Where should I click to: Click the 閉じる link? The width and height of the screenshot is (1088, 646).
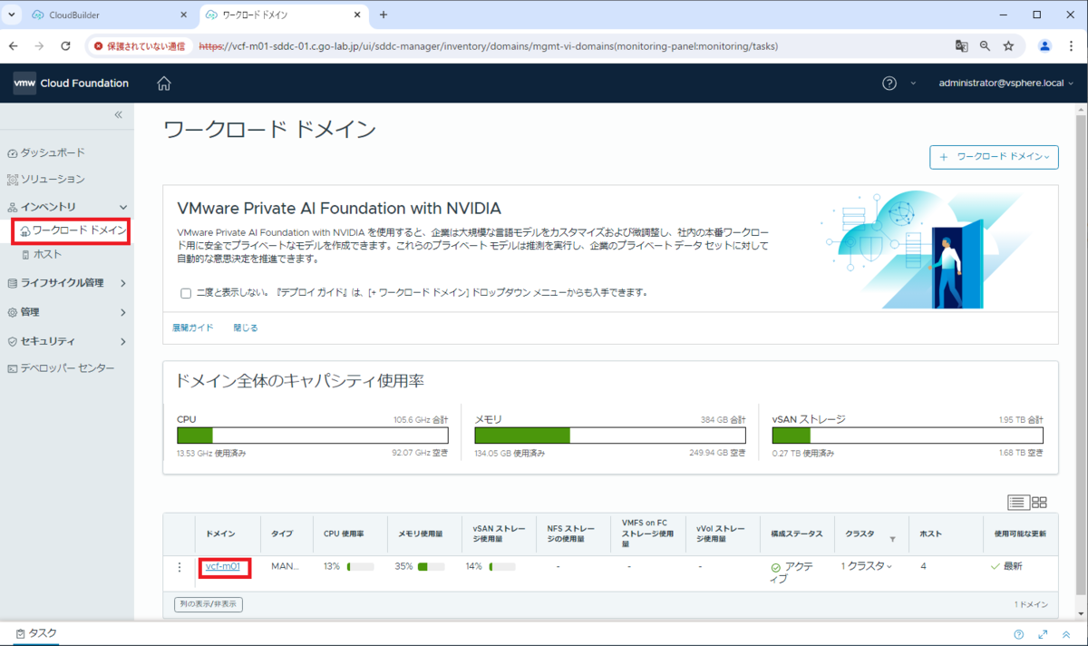246,328
